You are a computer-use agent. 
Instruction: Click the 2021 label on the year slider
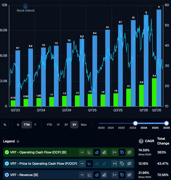111,128
